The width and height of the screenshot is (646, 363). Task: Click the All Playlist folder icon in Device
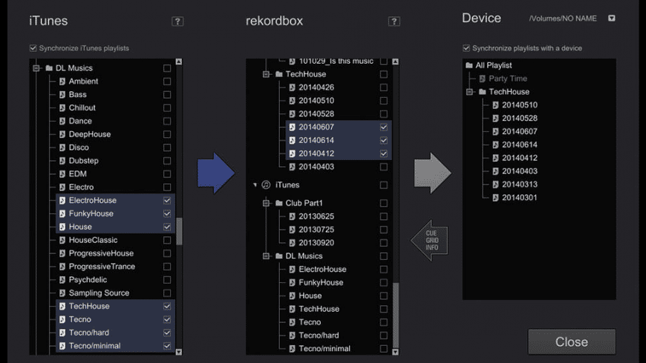[x=469, y=65]
